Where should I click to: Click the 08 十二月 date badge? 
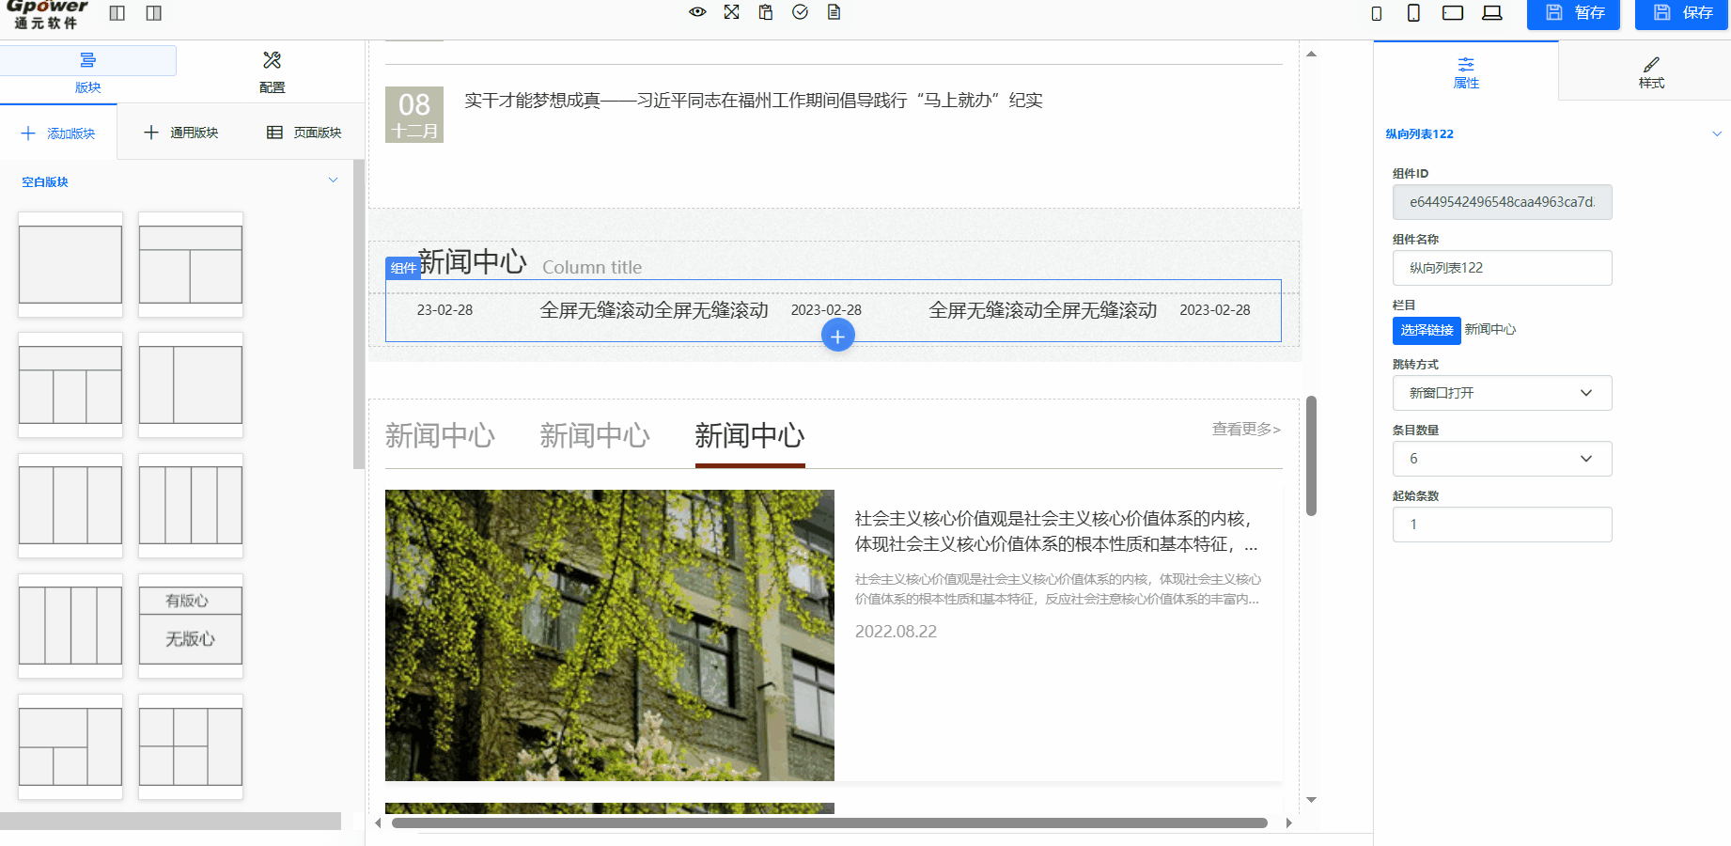(414, 115)
